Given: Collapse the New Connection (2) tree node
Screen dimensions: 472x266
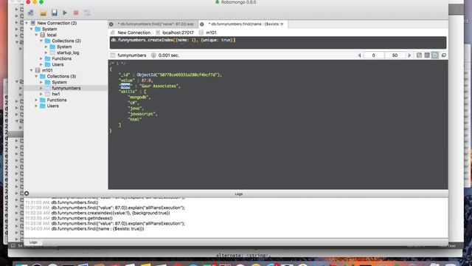Looking at the screenshot, I should (27, 23).
